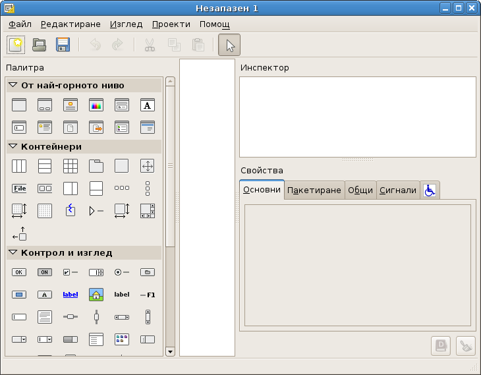Activate the pointer selector tool

tap(229, 45)
